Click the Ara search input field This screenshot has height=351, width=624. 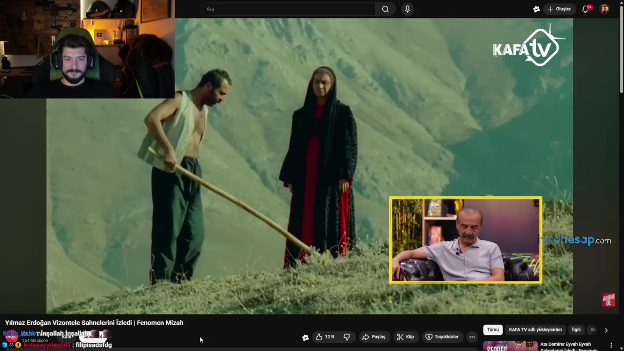tap(288, 9)
